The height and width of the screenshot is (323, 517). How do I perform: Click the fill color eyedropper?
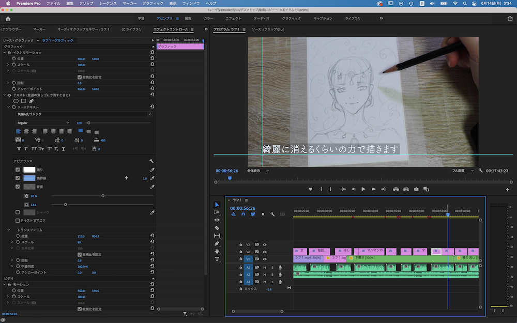coord(152,170)
